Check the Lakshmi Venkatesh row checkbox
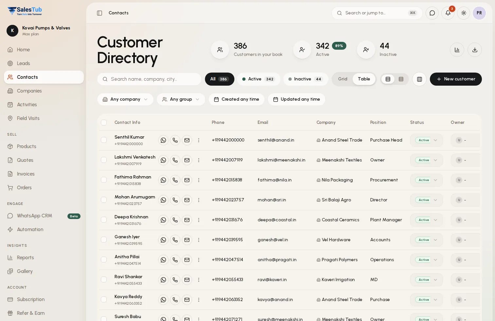 pyautogui.click(x=104, y=160)
